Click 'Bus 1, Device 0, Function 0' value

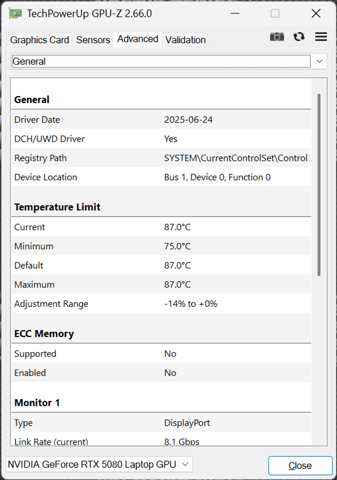tap(217, 177)
